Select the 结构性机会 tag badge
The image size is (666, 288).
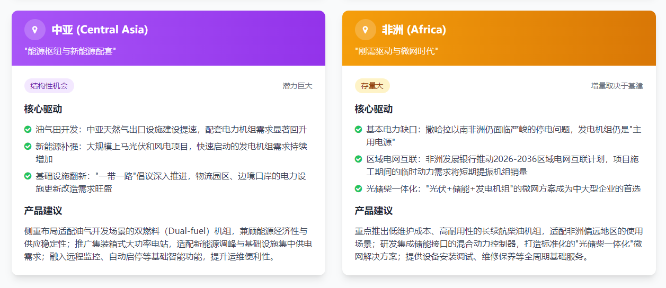pyautogui.click(x=49, y=86)
